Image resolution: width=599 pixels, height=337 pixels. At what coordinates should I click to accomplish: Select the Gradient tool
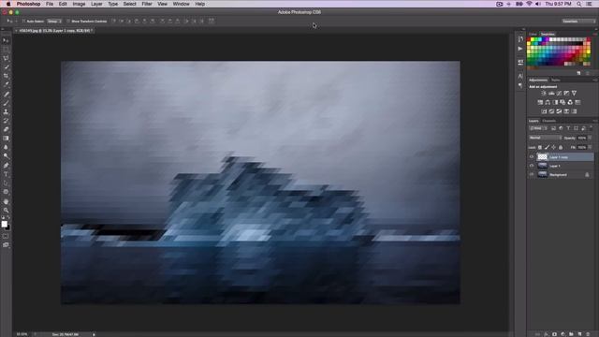coord(6,139)
